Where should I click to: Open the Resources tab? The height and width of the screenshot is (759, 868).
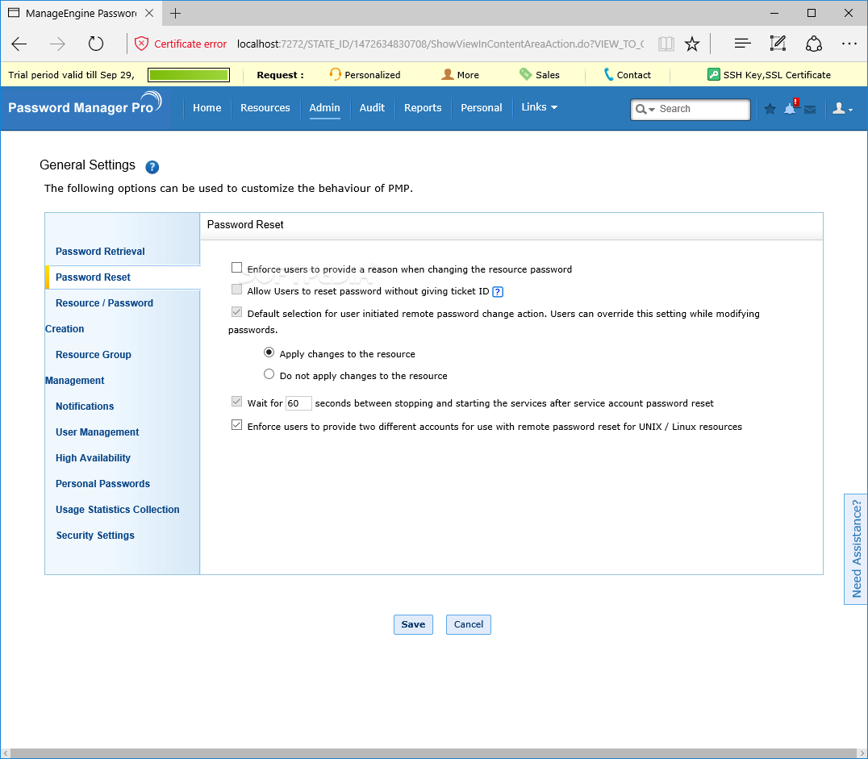[265, 108]
